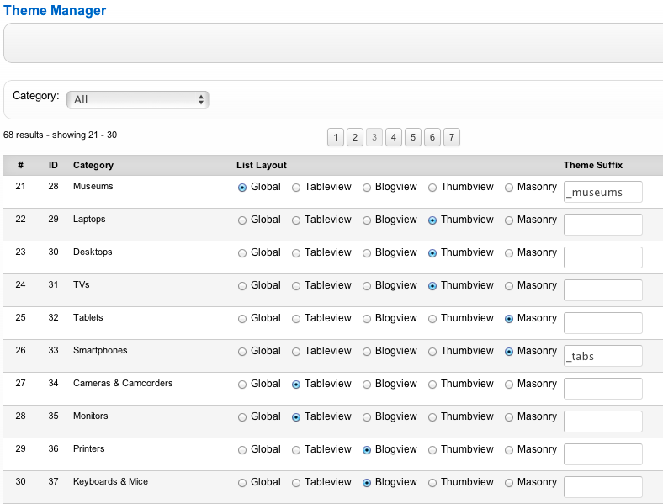Image resolution: width=663 pixels, height=504 pixels.
Task: Open the Category filter dropdown
Action: tap(137, 99)
